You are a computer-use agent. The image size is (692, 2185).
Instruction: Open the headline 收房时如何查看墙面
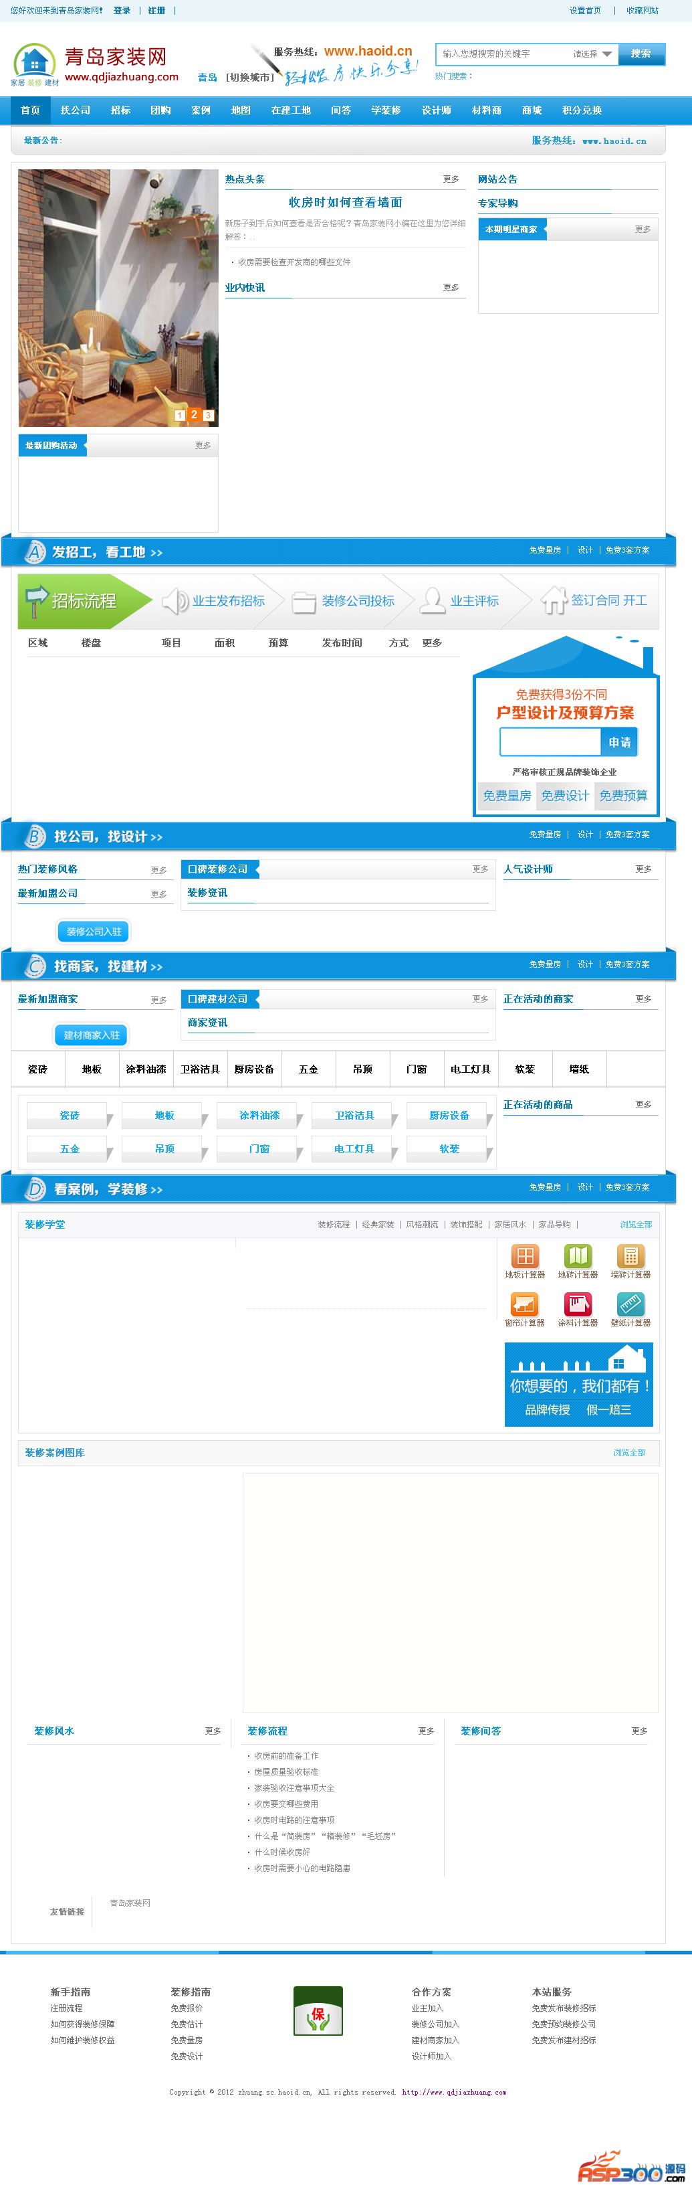point(346,202)
